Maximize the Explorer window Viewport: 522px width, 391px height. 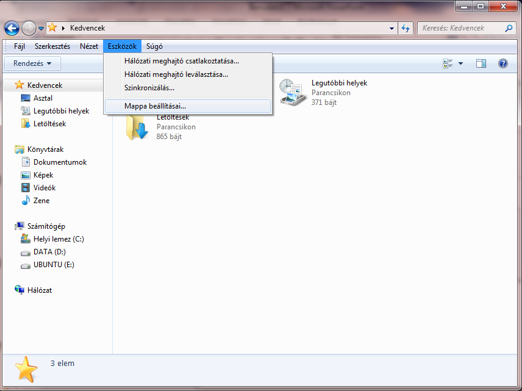pos(481,6)
